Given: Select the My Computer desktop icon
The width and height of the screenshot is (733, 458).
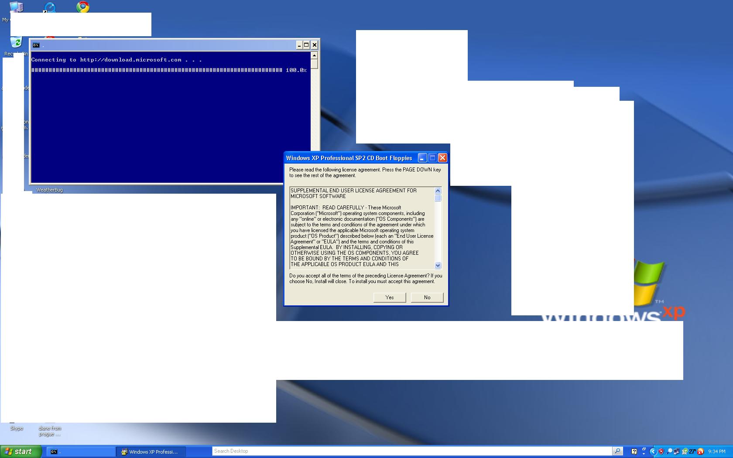Looking at the screenshot, I should coord(17,7).
